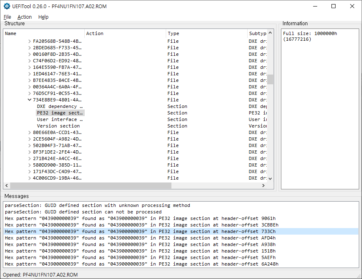Expand the 271B424E-A4CC file node
The height and width of the screenshot is (279, 362).
click(29, 158)
